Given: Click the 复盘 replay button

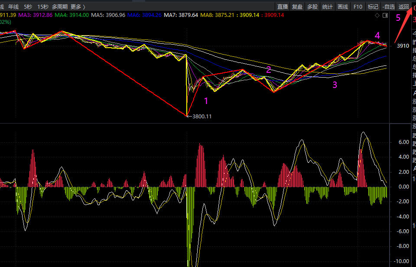Looking at the screenshot, I should pyautogui.click(x=297, y=7).
